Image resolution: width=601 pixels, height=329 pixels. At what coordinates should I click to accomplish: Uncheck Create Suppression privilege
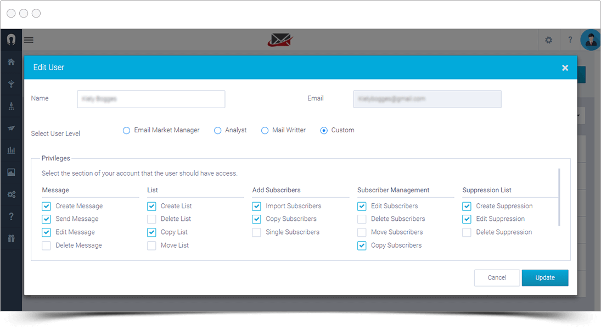(x=467, y=207)
